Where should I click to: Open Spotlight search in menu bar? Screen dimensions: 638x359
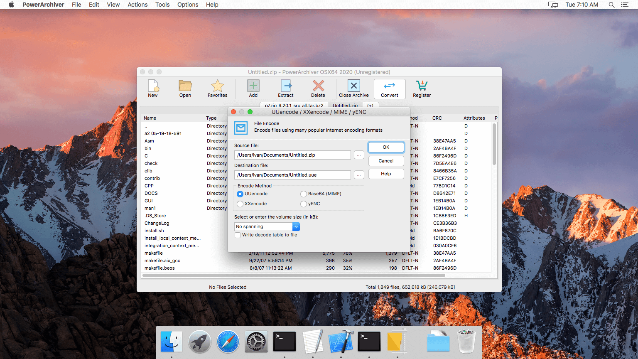click(x=611, y=5)
